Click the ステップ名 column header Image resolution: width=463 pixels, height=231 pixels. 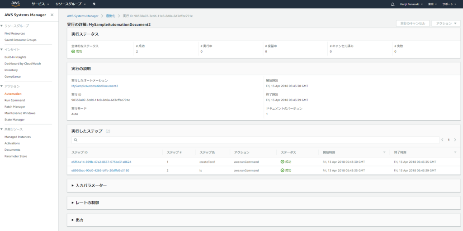(207, 152)
